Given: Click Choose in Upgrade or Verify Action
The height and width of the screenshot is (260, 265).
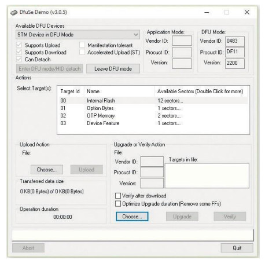Looking at the screenshot, I should pos(132,217).
